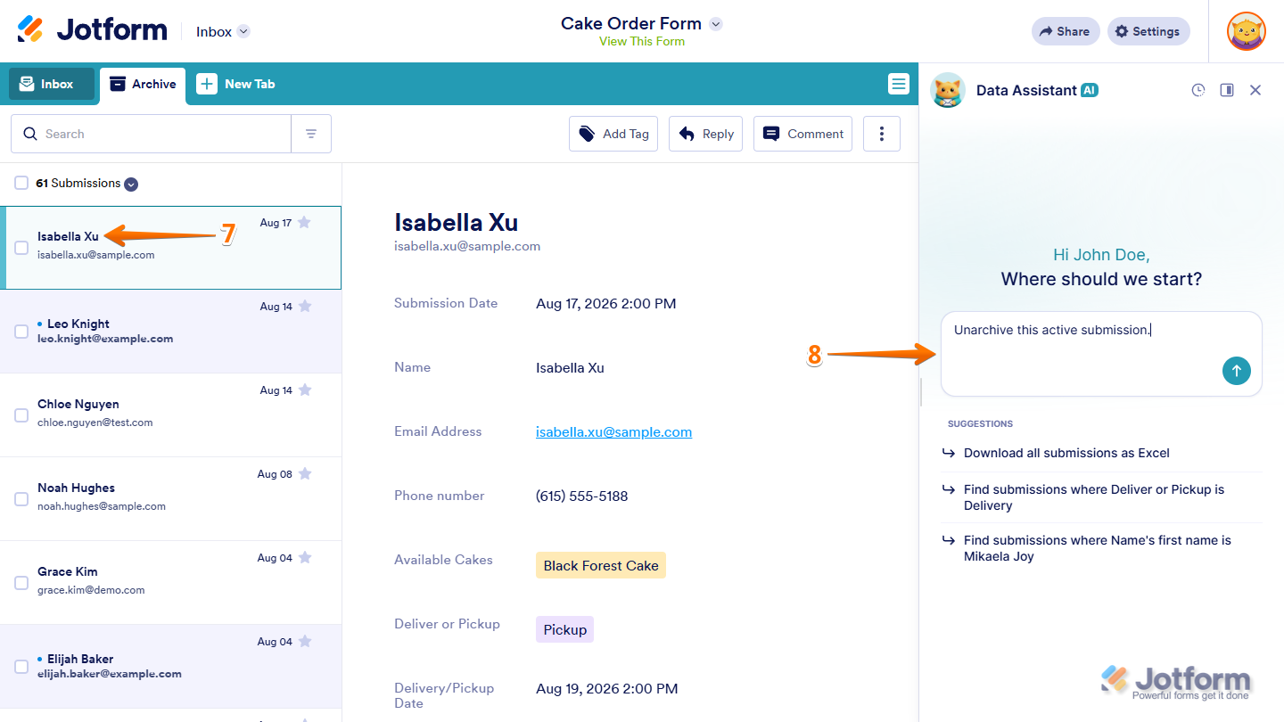Star the Elijah Baker submission
The image size is (1284, 722).
point(304,641)
